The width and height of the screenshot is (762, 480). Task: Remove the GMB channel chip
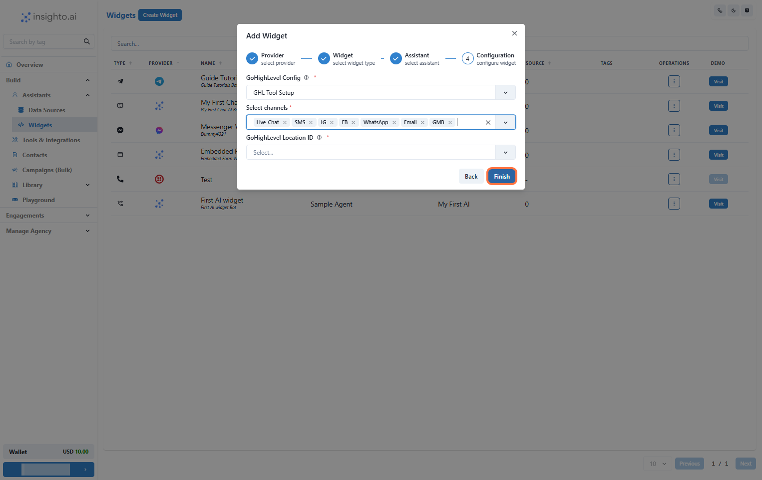pos(450,122)
